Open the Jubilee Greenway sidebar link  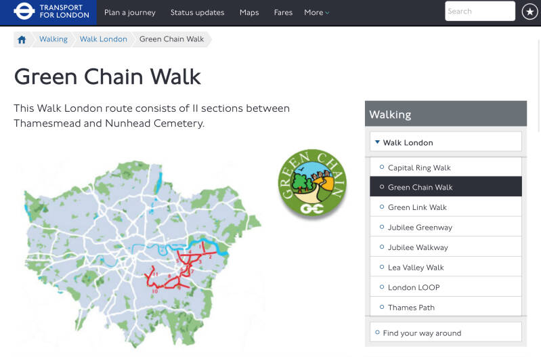pyautogui.click(x=420, y=228)
